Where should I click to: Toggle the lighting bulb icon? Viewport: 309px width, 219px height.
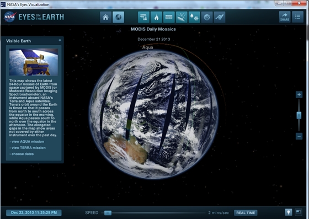289,212
